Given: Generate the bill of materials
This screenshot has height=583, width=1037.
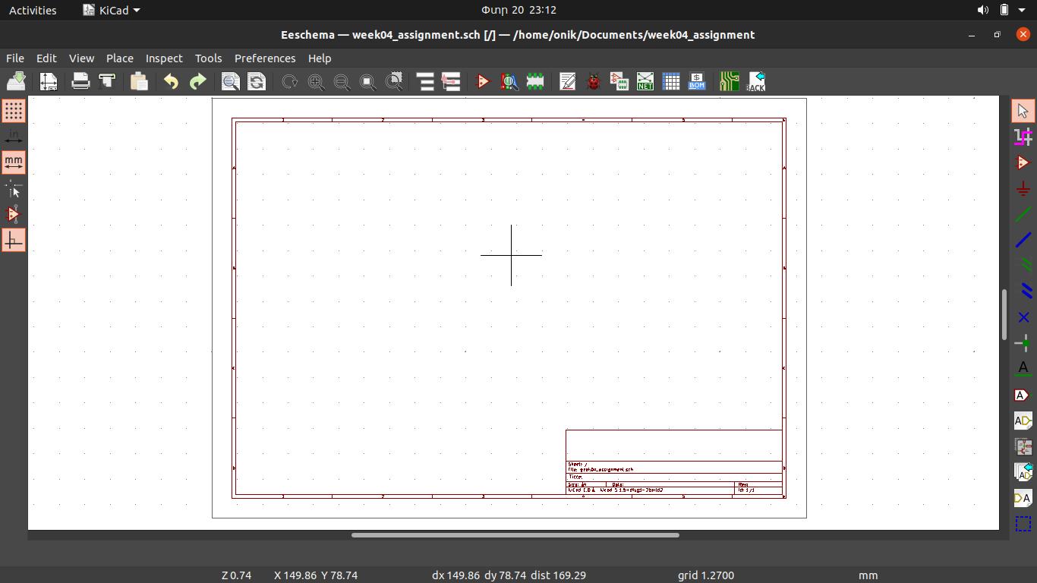Looking at the screenshot, I should (697, 81).
